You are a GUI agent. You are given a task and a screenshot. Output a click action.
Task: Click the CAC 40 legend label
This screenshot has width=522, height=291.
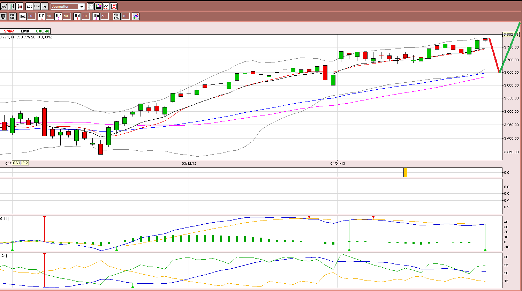tap(43, 31)
